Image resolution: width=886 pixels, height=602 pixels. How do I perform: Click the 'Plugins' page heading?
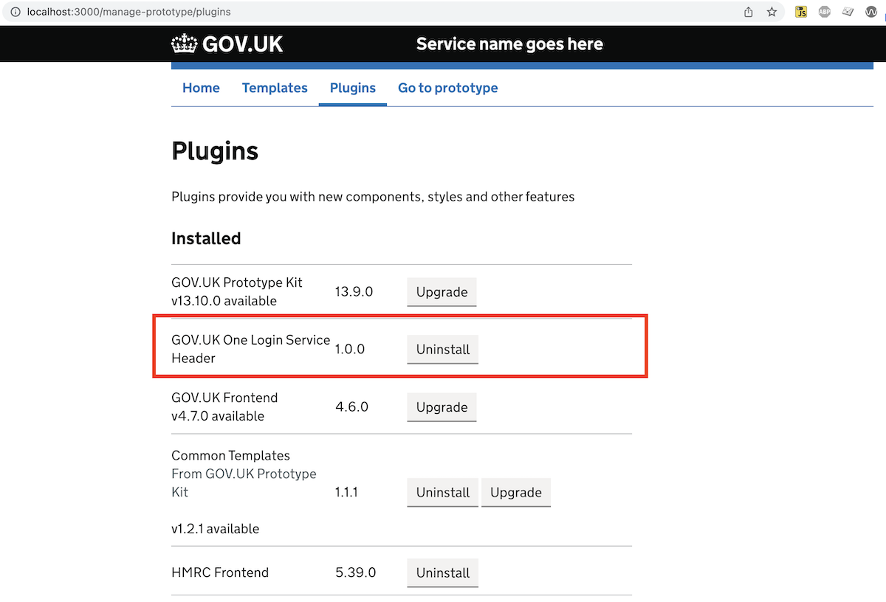pyautogui.click(x=215, y=151)
